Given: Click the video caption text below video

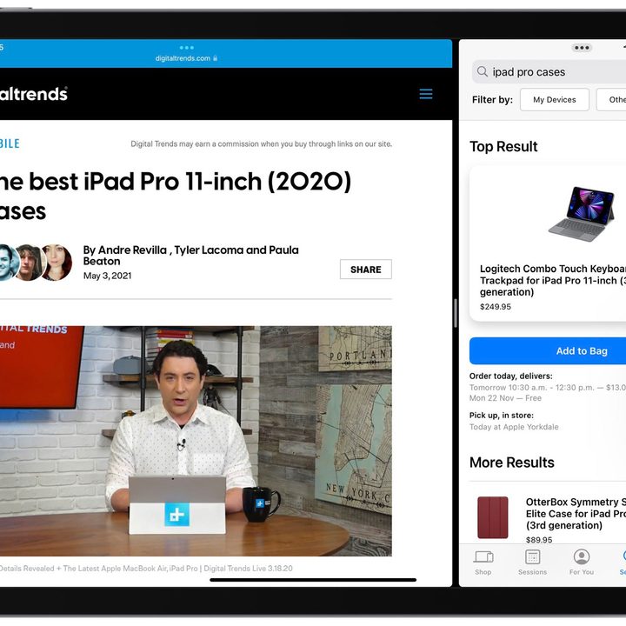Looking at the screenshot, I should pyautogui.click(x=146, y=568).
